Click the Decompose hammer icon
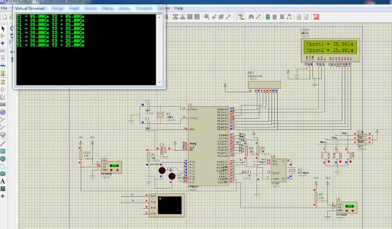The image size is (392, 229). [228, 17]
